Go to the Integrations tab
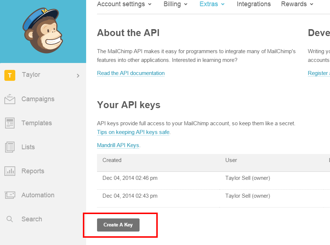330x245 pixels. point(254,4)
